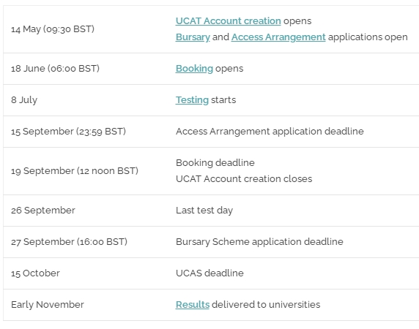
Task: Select Bursary Scheme application deadline text
Action: [x=259, y=242]
